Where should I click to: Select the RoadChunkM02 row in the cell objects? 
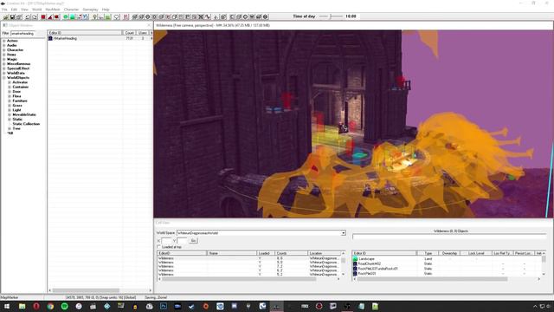pyautogui.click(x=448, y=263)
